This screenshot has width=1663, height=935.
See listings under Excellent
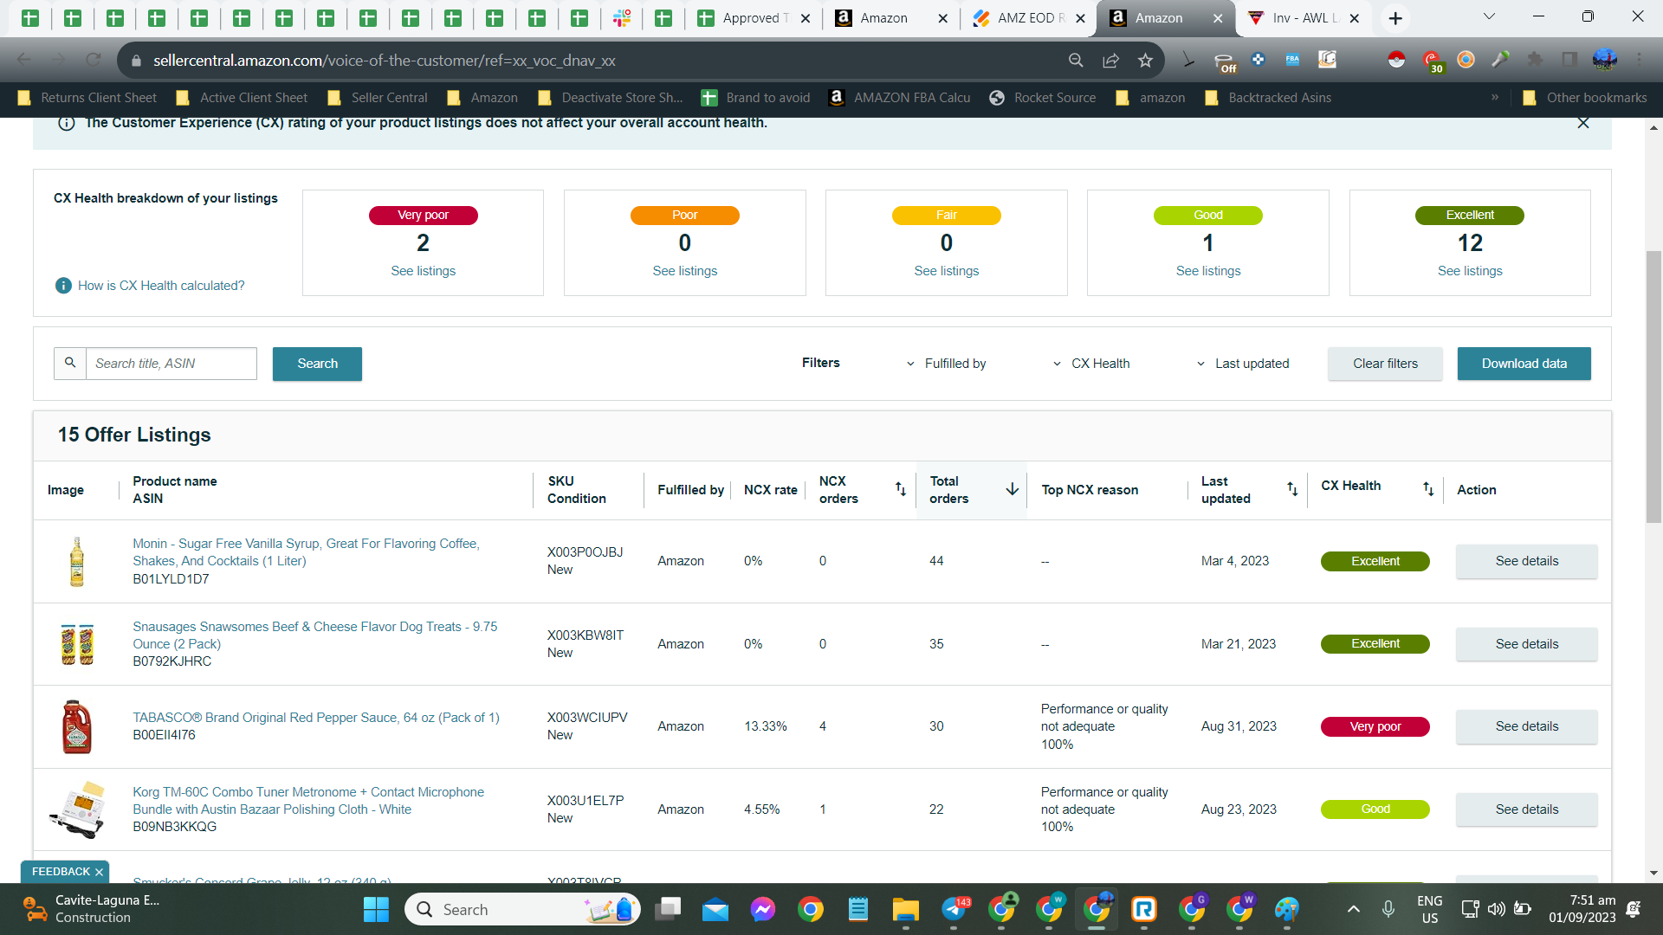[1470, 271]
